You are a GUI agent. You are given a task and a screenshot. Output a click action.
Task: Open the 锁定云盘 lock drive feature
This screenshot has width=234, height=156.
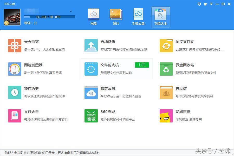[x=91, y=92]
